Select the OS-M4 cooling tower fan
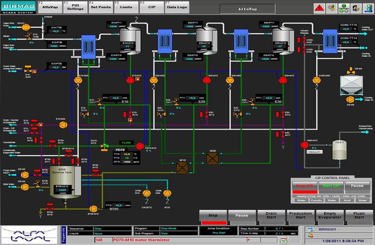 pyautogui.click(x=351, y=71)
